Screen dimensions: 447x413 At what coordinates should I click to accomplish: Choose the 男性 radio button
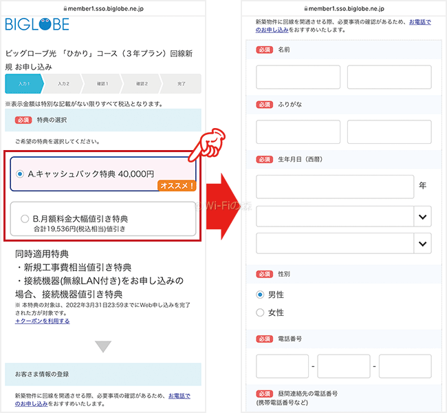pyautogui.click(x=260, y=295)
